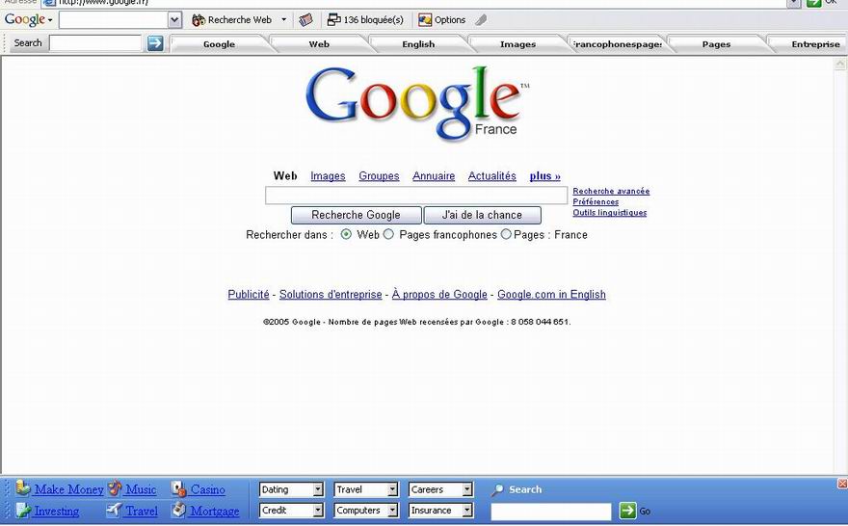Expand the Credit dropdown

(318, 510)
